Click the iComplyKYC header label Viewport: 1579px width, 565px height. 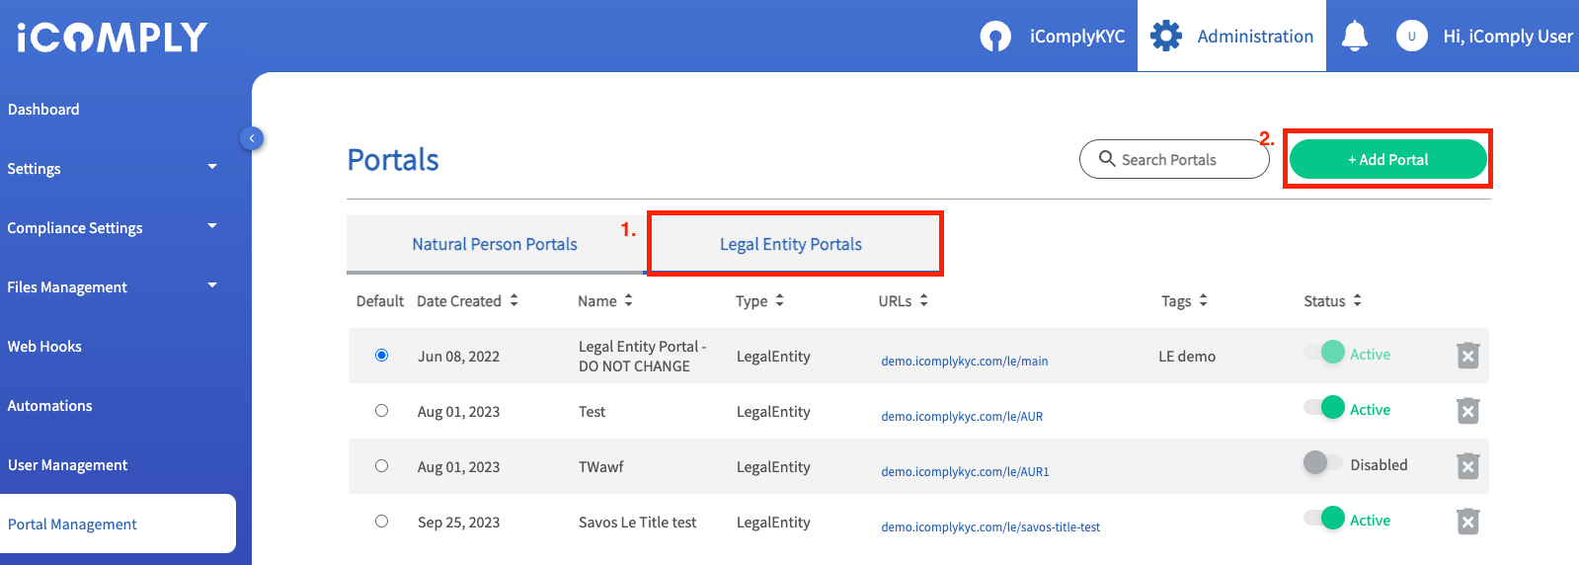coord(1077,37)
